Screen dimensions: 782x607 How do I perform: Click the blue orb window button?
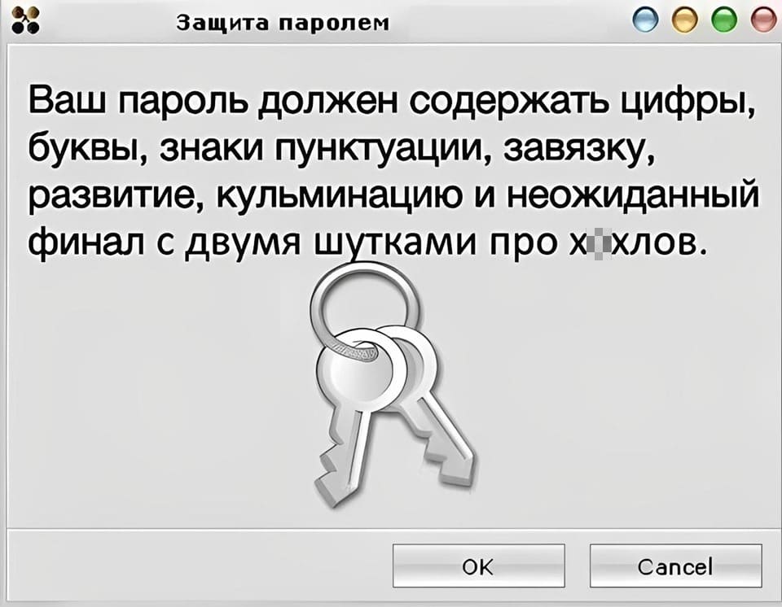[645, 21]
